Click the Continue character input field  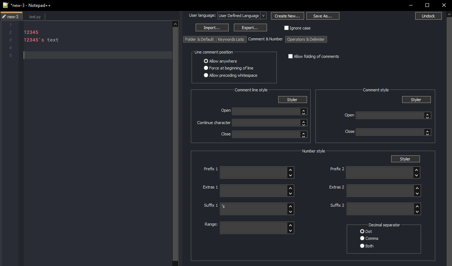(266, 123)
